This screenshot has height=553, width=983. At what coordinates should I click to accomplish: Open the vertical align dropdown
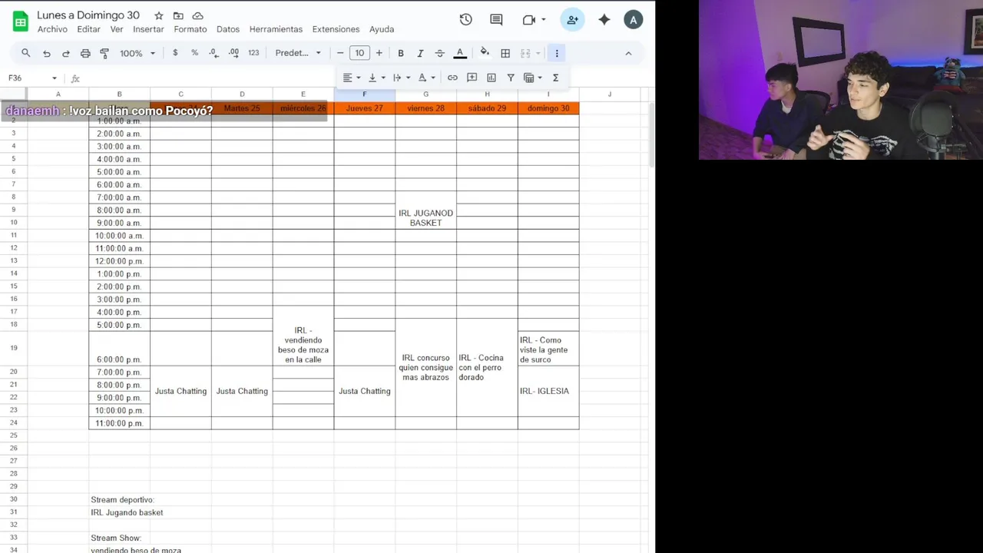pyautogui.click(x=376, y=78)
